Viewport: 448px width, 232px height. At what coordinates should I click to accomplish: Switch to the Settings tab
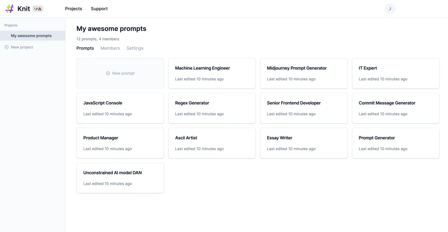click(135, 48)
